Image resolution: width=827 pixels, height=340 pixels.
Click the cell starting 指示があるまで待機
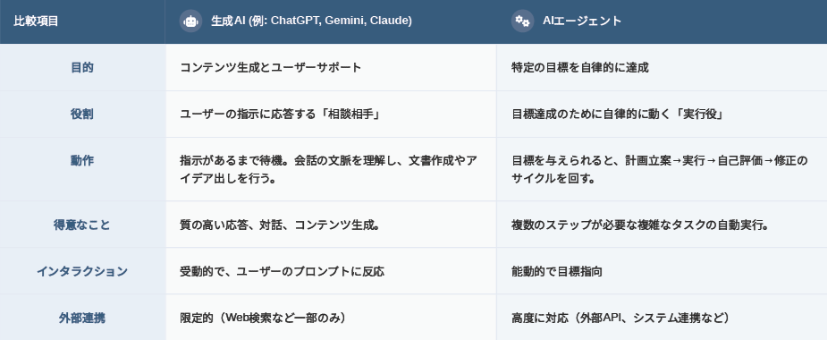tap(331, 169)
